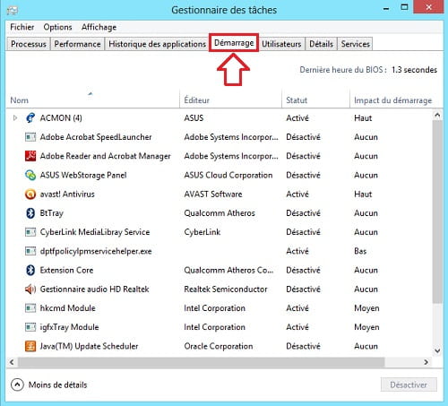The width and height of the screenshot is (448, 406).
Task: Click the horizontal scrollbar left arrow
Action: pyautogui.click(x=12, y=362)
